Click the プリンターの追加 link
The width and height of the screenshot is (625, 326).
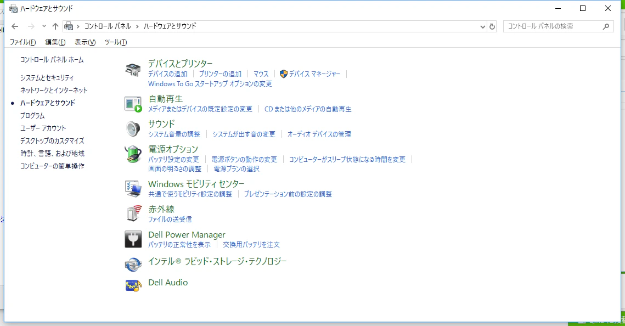tap(220, 74)
